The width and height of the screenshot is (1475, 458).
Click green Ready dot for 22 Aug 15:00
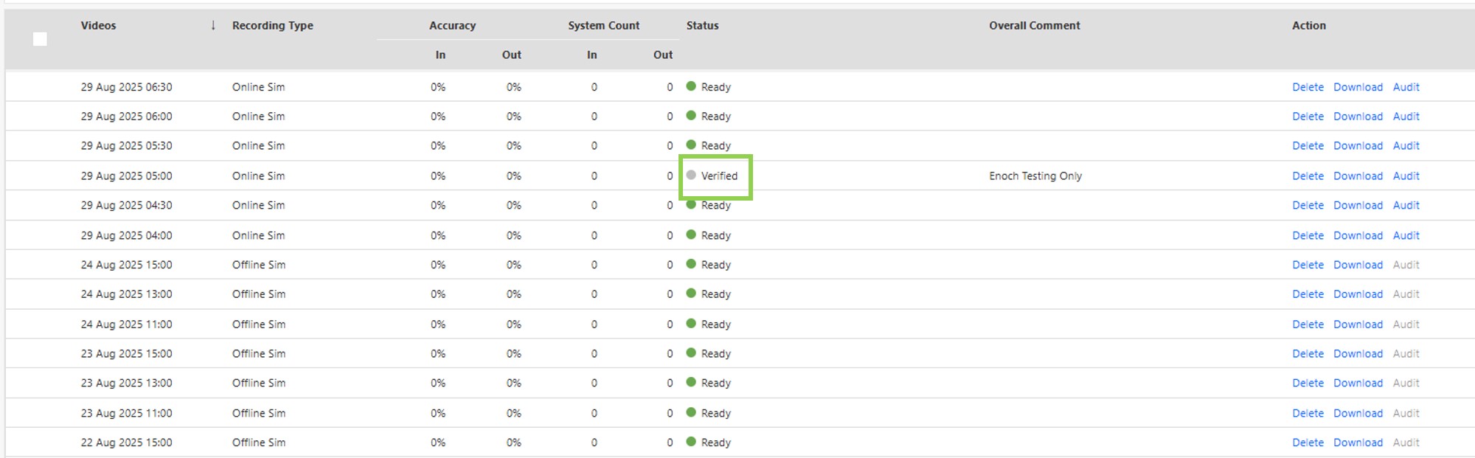coord(691,442)
